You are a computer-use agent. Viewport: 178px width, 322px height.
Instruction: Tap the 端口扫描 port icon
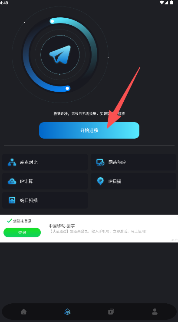(x=12, y=200)
